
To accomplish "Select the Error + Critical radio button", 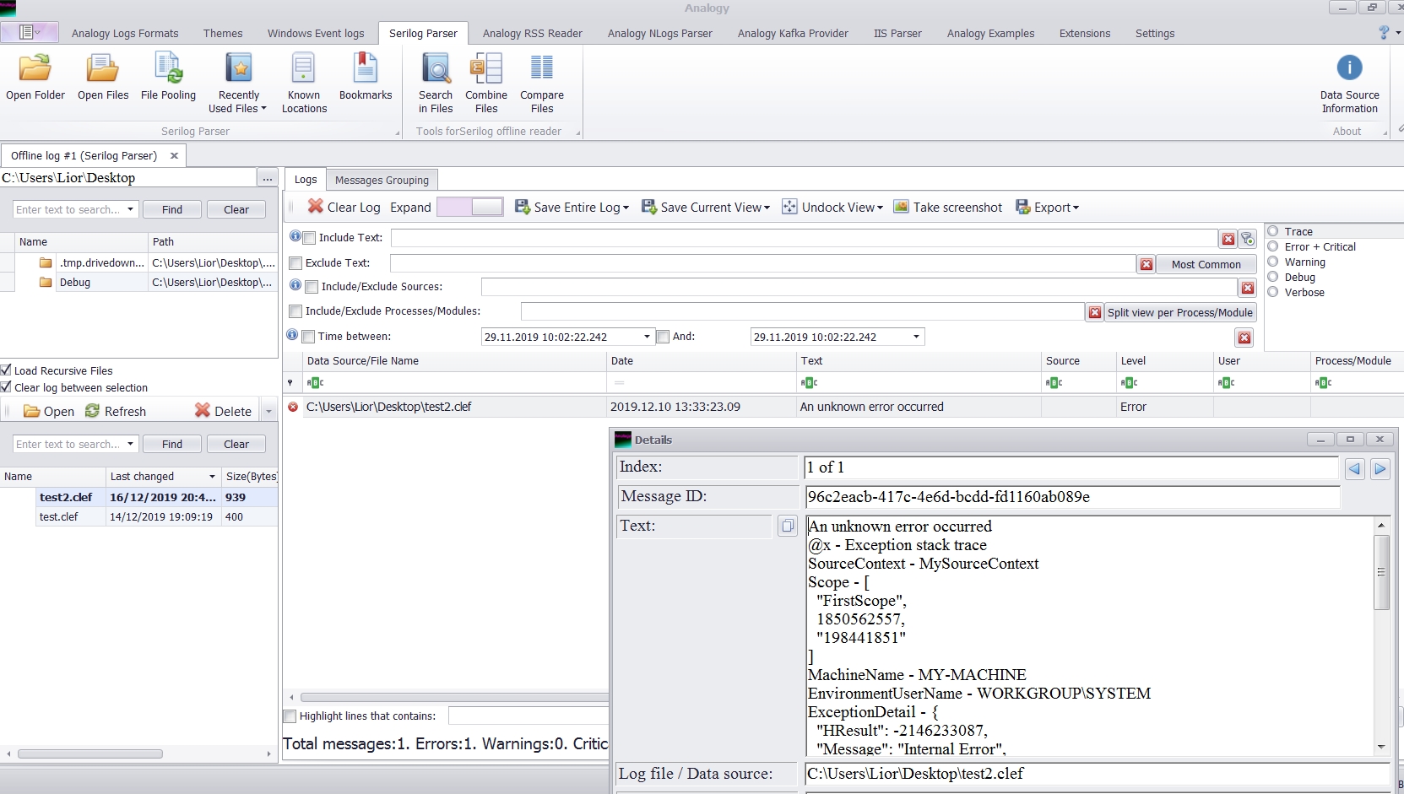I will (1273, 246).
